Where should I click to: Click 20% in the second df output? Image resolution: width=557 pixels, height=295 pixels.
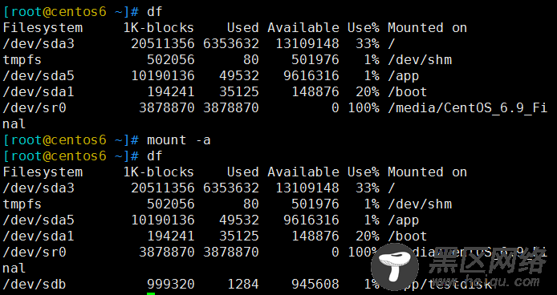tap(368, 236)
